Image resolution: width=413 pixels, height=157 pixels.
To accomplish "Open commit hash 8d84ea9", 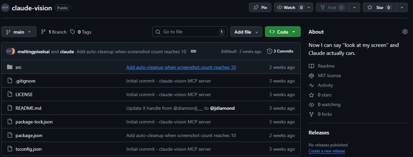I will click(229, 52).
